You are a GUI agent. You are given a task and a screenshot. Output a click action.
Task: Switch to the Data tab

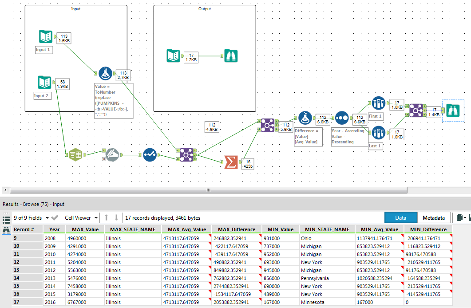(401, 217)
